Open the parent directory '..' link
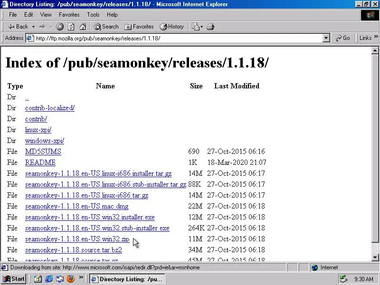The image size is (380, 285). point(27,98)
